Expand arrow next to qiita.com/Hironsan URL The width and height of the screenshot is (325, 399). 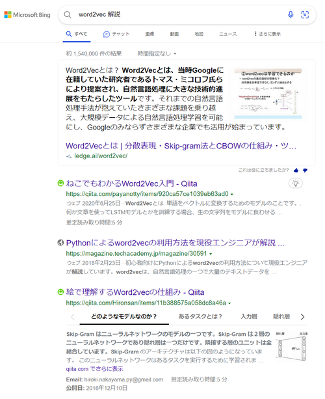click(x=229, y=303)
